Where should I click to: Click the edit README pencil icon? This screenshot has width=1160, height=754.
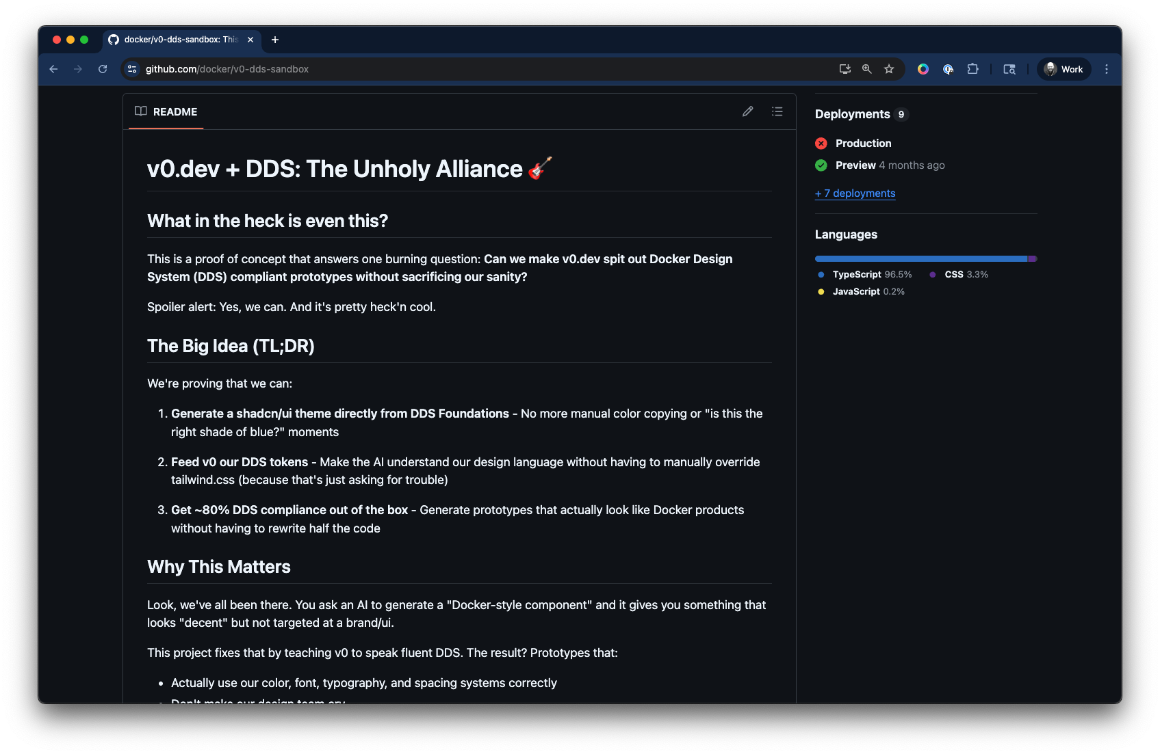pyautogui.click(x=747, y=111)
